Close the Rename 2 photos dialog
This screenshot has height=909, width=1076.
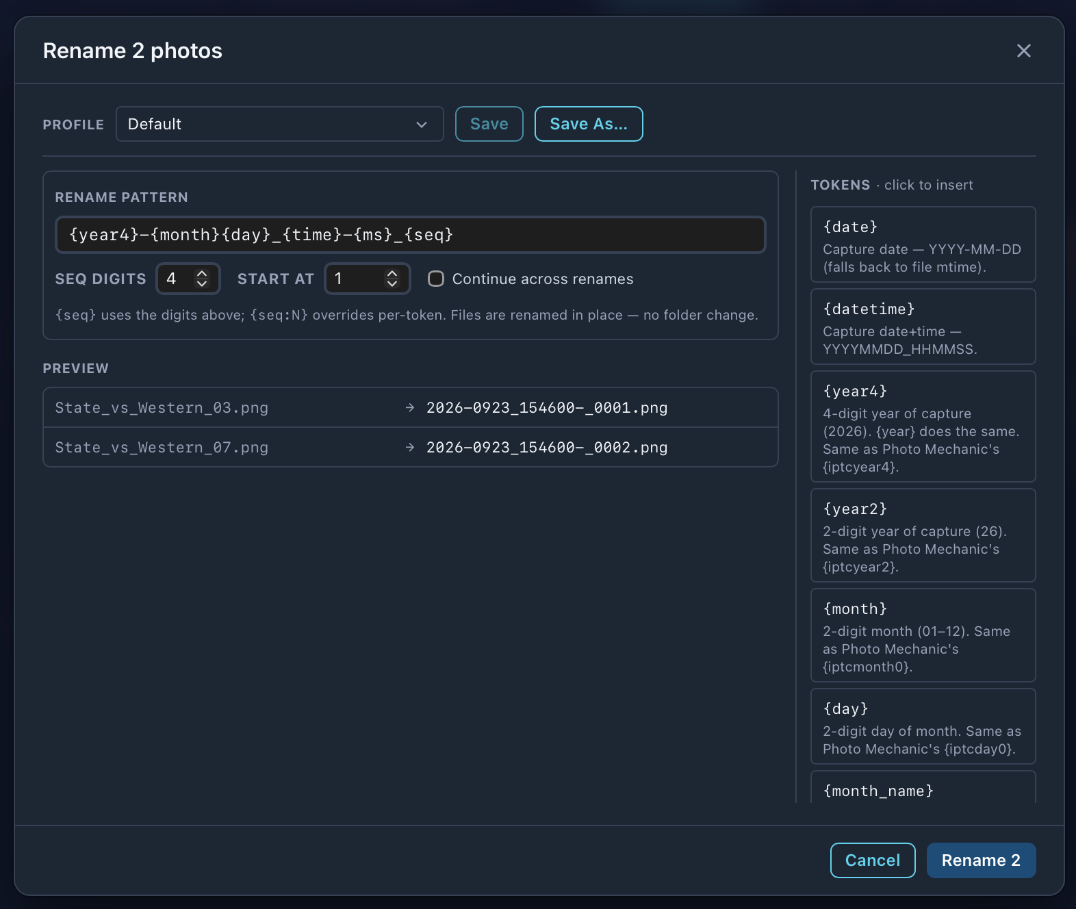[1023, 51]
